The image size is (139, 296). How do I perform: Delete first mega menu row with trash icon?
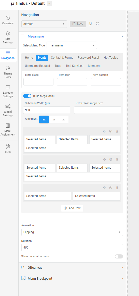tap(117, 131)
